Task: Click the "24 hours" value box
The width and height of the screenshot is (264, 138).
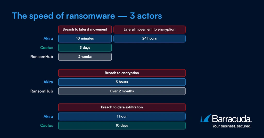Action: 149,38
